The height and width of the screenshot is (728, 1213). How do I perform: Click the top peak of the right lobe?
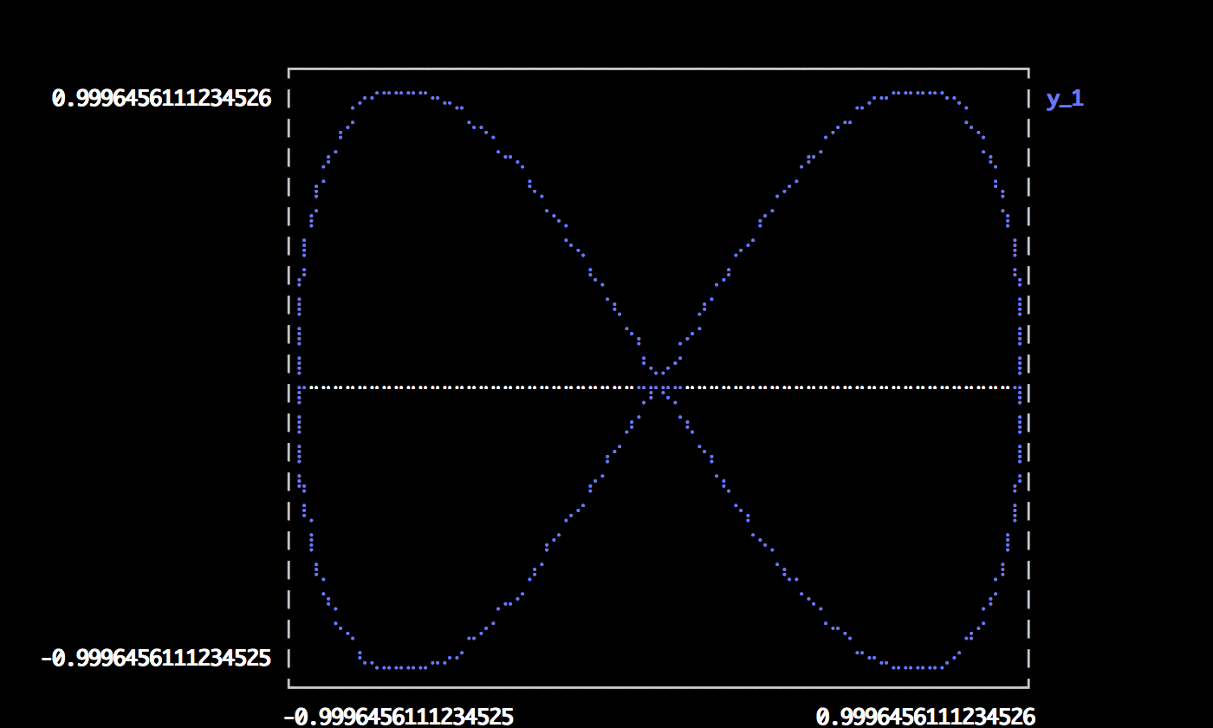tap(918, 93)
